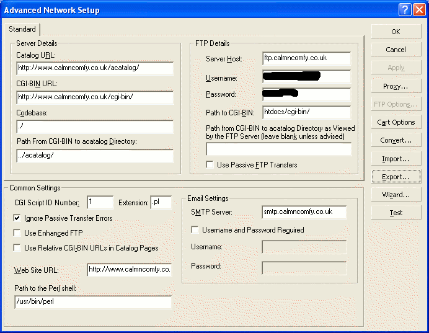The image size is (429, 333).
Task: Focus the FTP Server Host field
Action: click(x=306, y=58)
